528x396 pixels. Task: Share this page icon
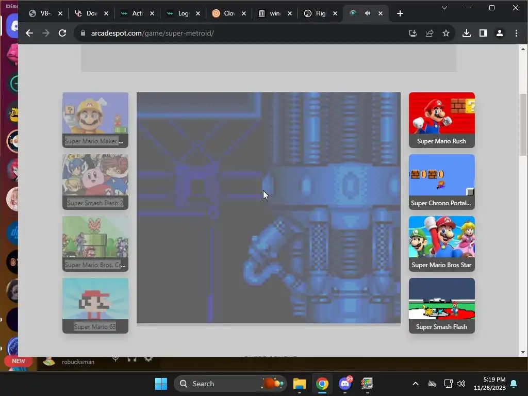click(x=430, y=33)
